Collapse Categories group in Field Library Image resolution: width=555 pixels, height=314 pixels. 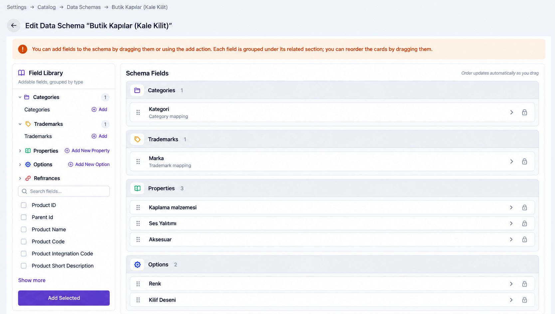(x=20, y=97)
